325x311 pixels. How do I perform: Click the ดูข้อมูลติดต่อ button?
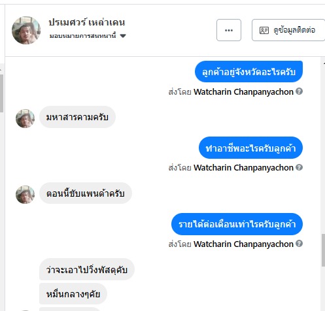click(288, 30)
